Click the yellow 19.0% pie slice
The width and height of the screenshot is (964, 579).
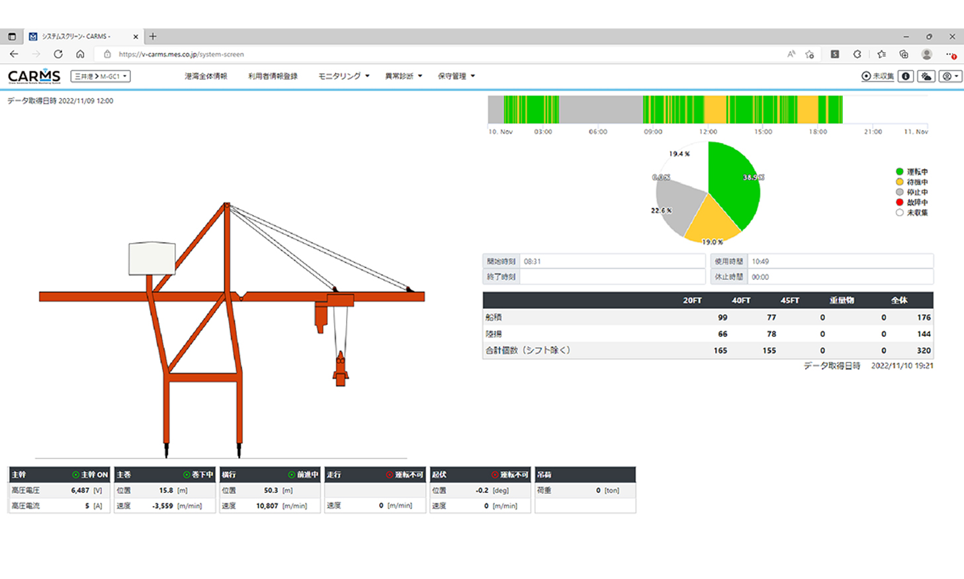[x=712, y=222]
